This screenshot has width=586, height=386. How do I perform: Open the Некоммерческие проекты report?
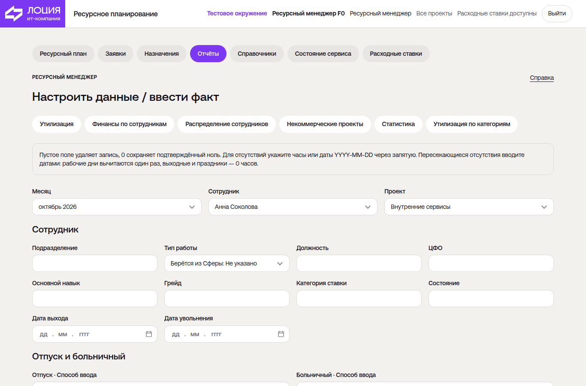325,124
